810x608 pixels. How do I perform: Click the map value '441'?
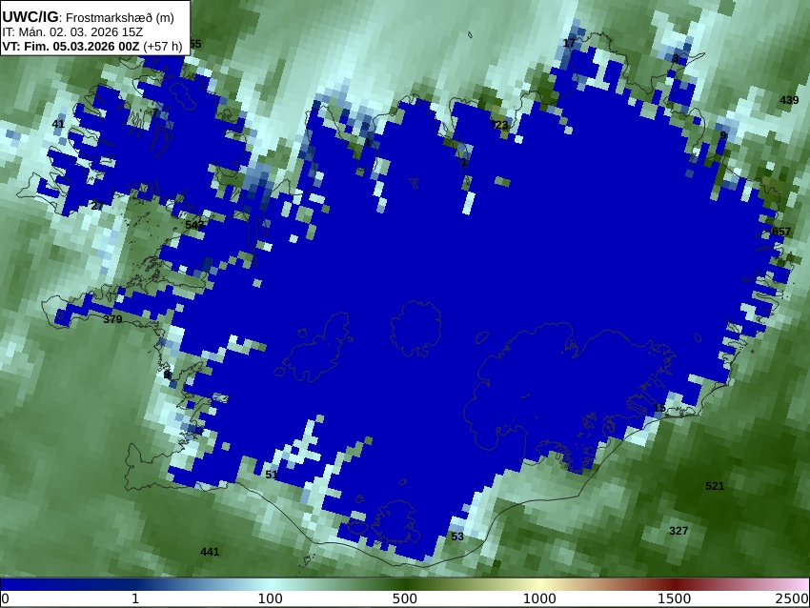210,552
